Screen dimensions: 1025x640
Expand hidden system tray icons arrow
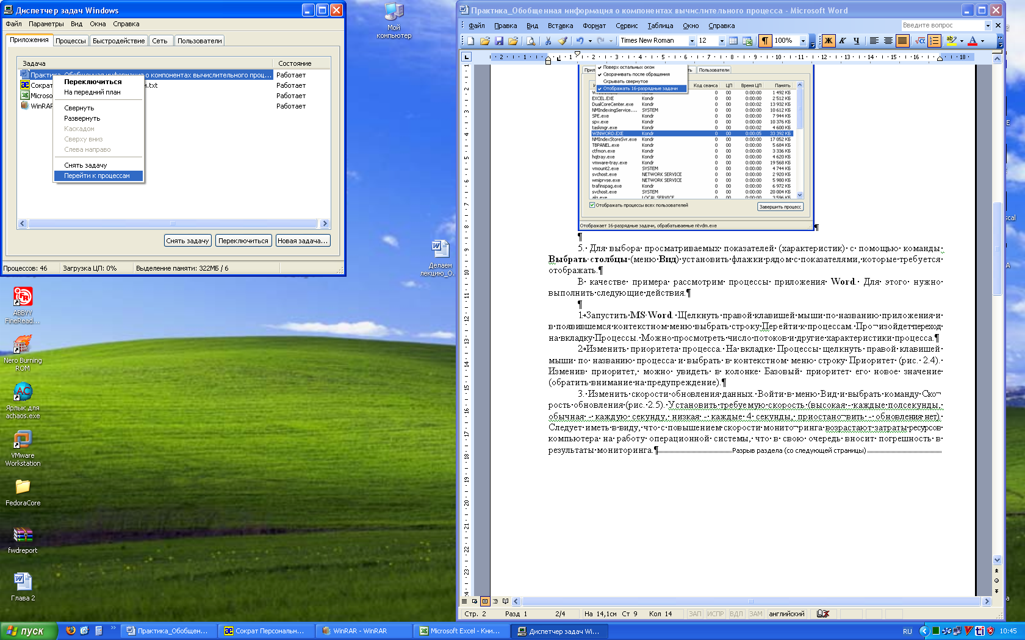[x=924, y=631]
